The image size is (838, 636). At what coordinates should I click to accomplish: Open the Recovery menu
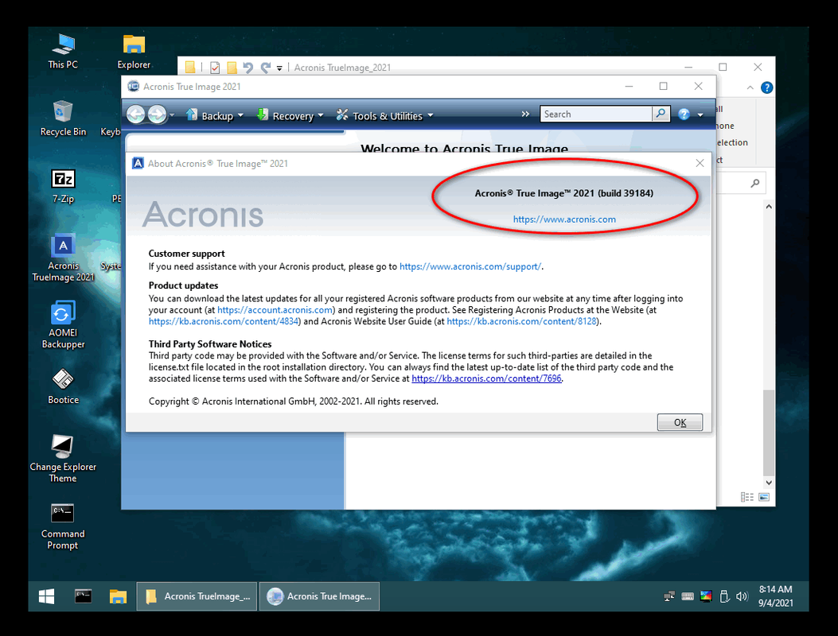[x=290, y=115]
